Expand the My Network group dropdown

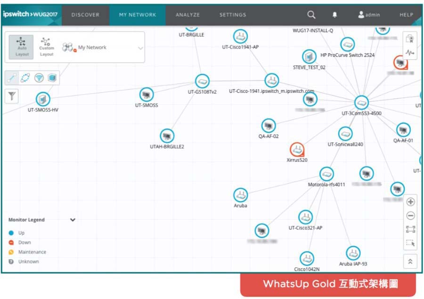[140, 48]
